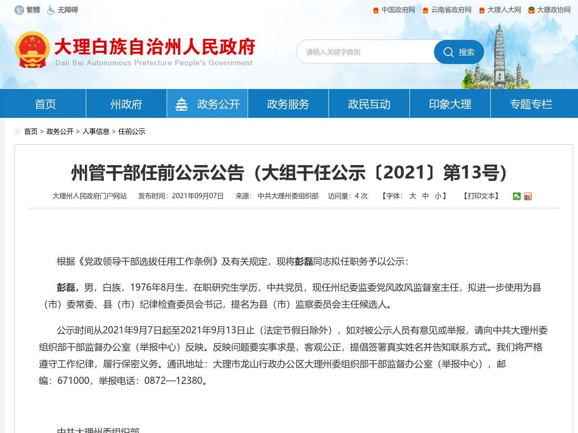Image resolution: width=578 pixels, height=433 pixels.
Task: Click the three pagodas banner image
Action: coord(499,55)
